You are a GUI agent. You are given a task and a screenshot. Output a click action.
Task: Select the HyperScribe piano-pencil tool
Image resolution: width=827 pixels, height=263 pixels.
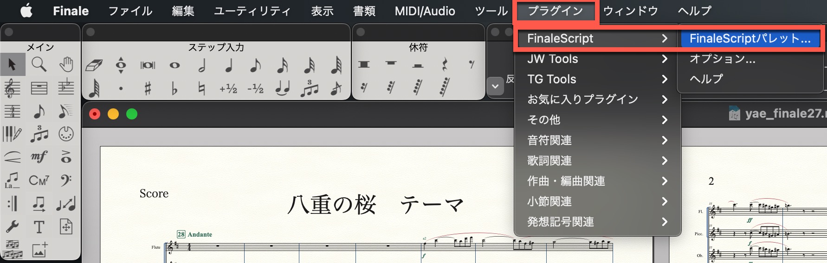(13, 134)
